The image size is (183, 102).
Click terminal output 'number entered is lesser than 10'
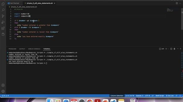point(23,54)
